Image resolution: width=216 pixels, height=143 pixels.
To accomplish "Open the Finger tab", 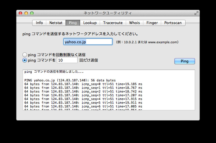I will 152,23.
